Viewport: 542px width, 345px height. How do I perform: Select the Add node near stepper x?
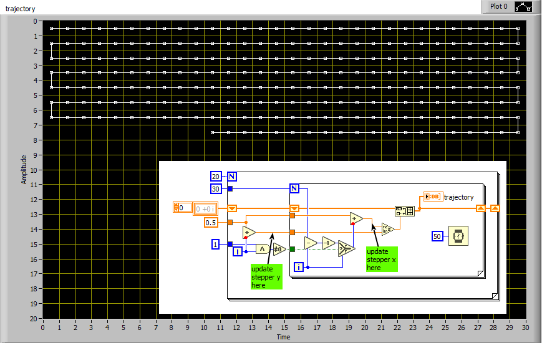(x=356, y=218)
